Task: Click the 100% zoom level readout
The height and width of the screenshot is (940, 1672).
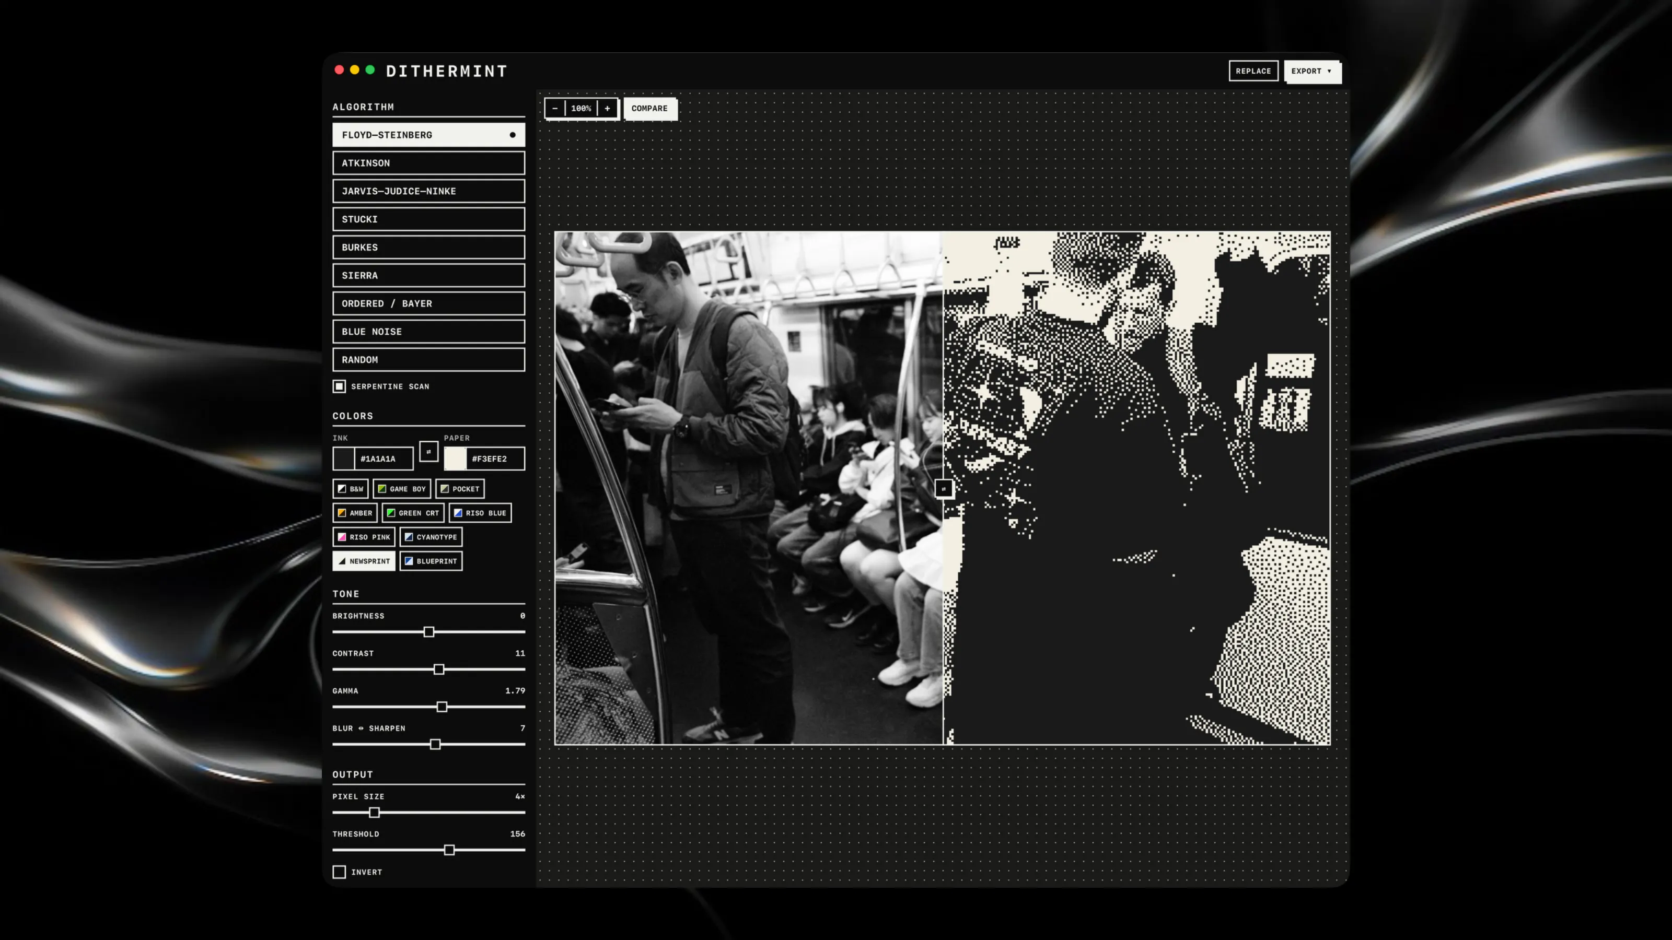Action: 581,108
